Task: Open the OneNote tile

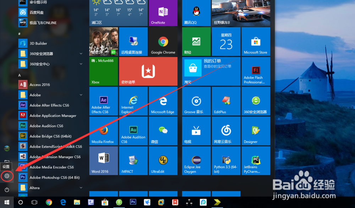Action: pos(163,13)
